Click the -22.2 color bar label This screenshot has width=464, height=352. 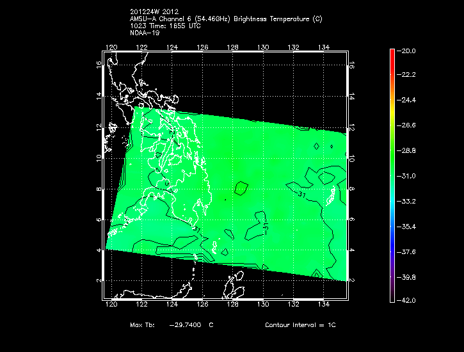pos(406,74)
